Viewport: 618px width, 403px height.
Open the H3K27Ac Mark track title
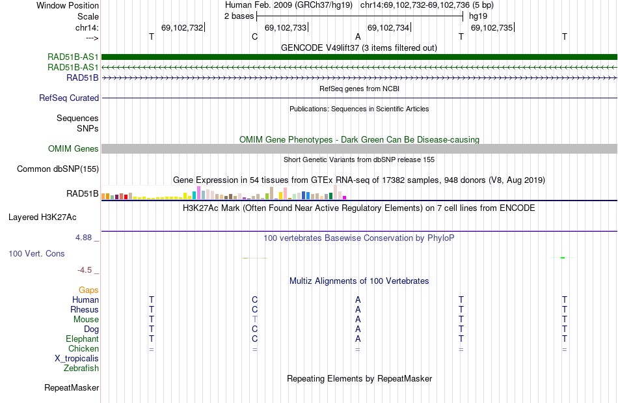coord(359,208)
